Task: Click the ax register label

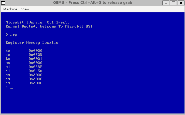Action: pyautogui.click(x=8, y=55)
